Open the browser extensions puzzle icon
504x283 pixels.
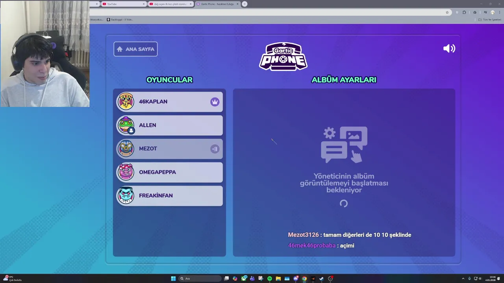[464, 12]
